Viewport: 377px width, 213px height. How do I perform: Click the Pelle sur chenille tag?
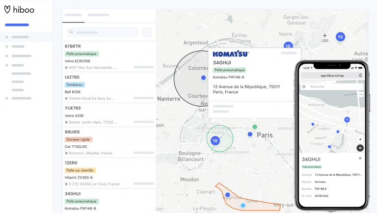80,170
